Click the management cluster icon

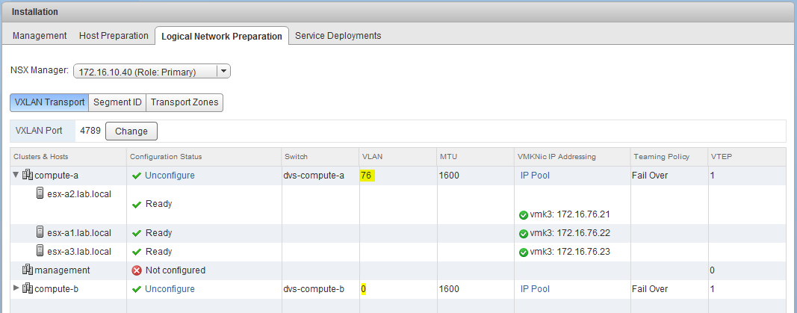pos(28,270)
